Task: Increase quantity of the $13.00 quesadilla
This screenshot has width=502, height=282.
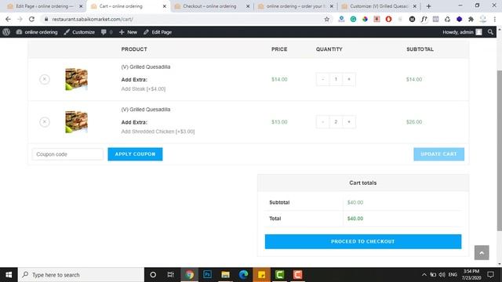Action: [349, 122]
